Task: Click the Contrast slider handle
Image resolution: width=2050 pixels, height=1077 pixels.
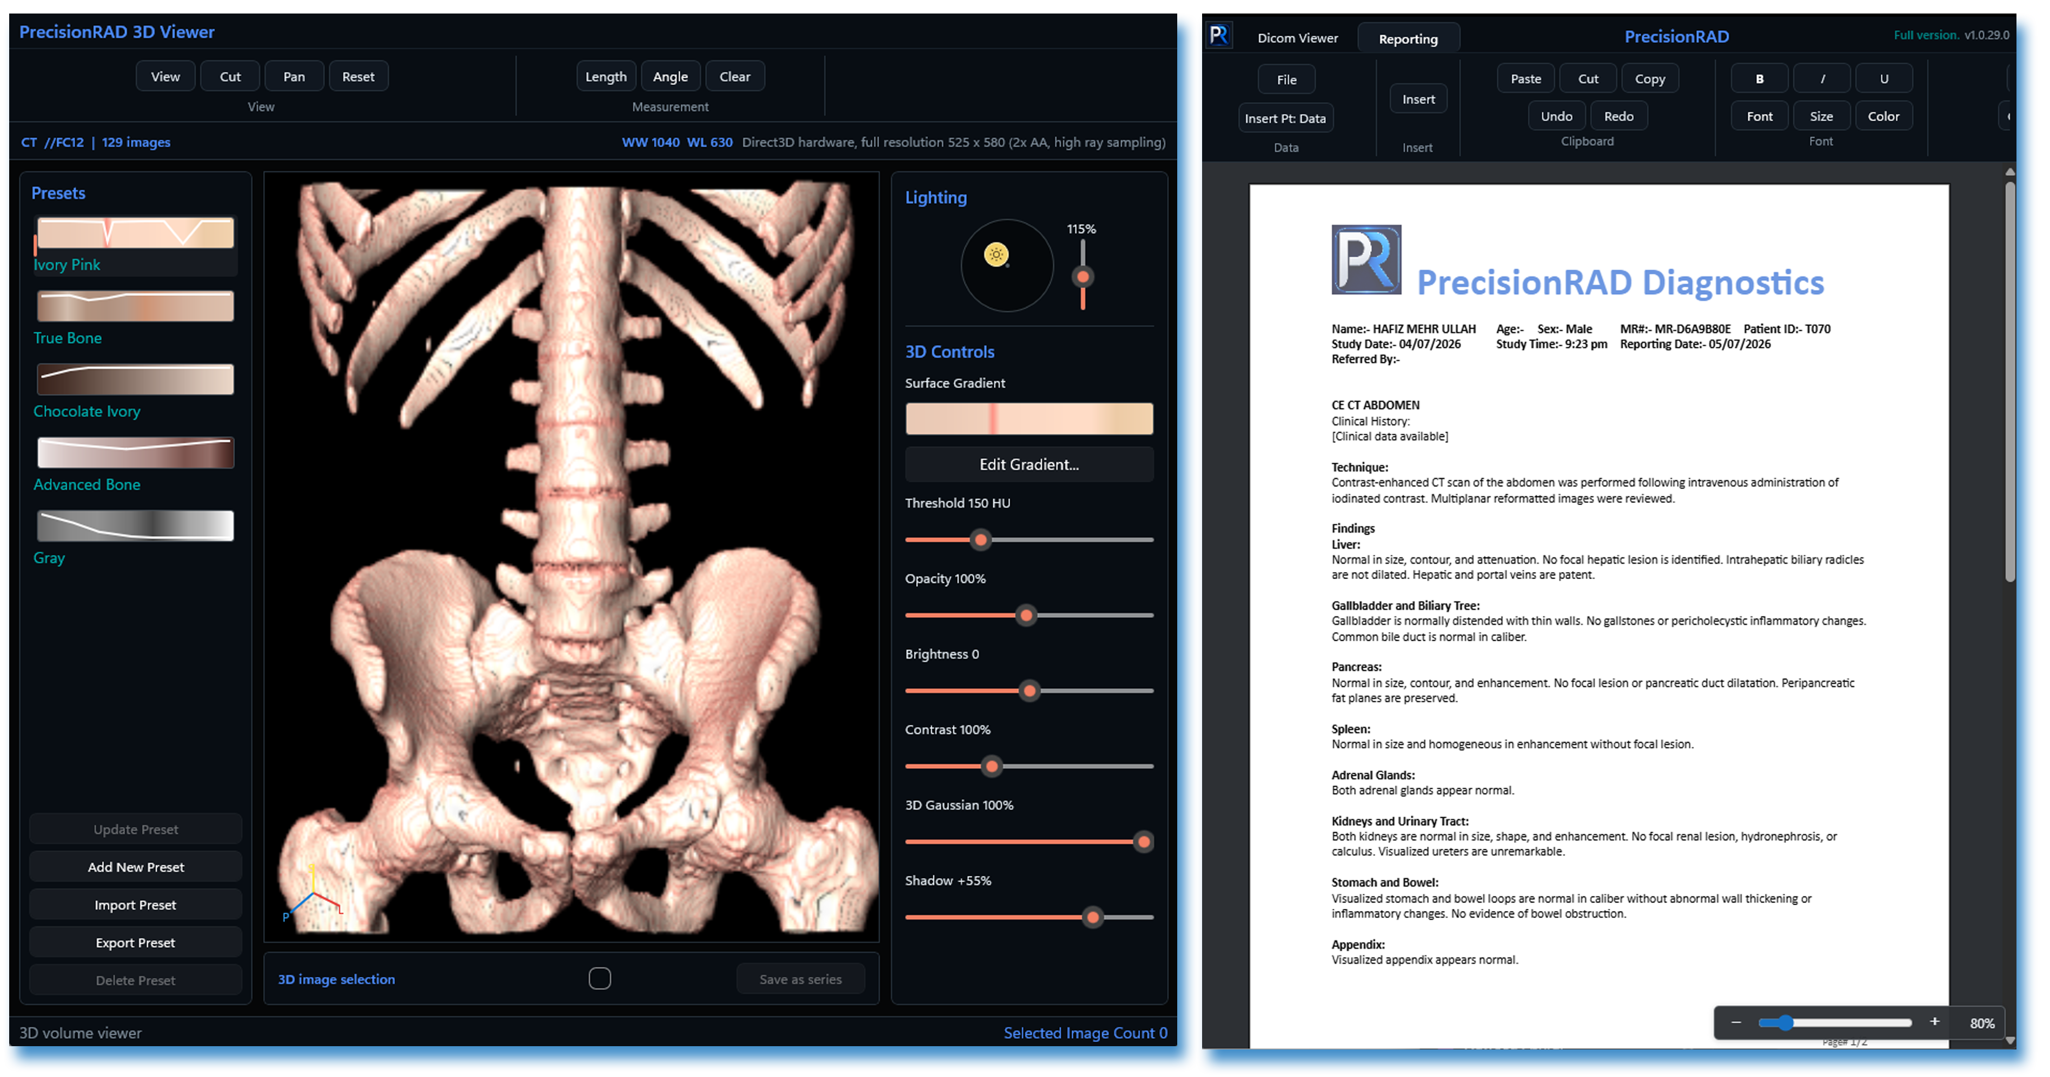Action: click(x=992, y=767)
